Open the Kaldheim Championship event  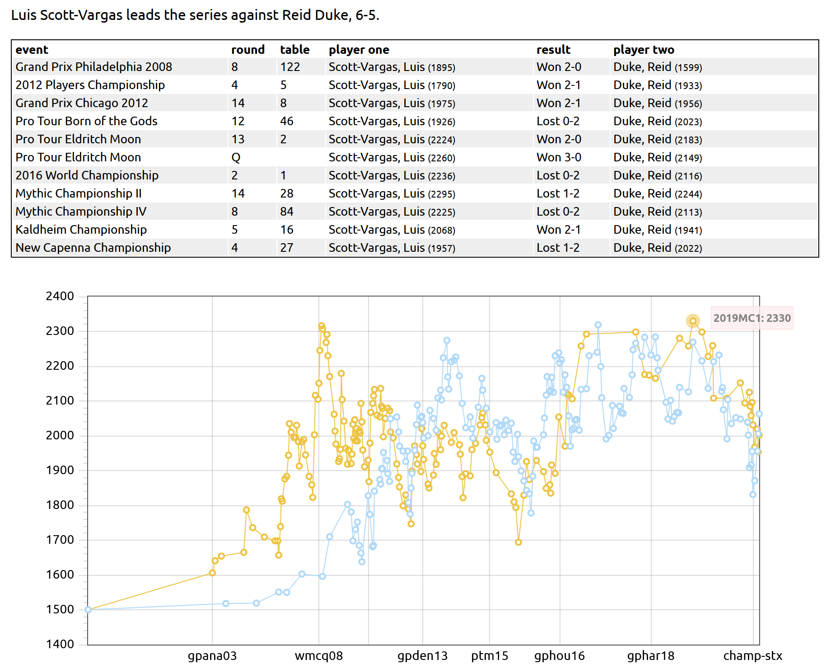point(81,230)
